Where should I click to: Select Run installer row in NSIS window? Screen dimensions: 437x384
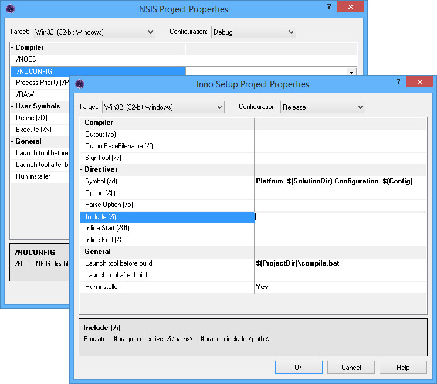tap(40, 176)
